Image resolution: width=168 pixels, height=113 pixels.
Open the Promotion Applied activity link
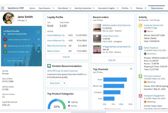click(152, 76)
